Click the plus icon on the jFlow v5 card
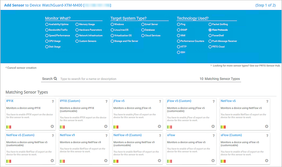Viewport: 282px width, 167px height. coord(159,127)
